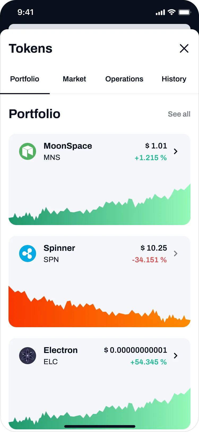Image resolution: width=199 pixels, height=432 pixels.
Task: Open the Operations tab
Action: click(124, 79)
